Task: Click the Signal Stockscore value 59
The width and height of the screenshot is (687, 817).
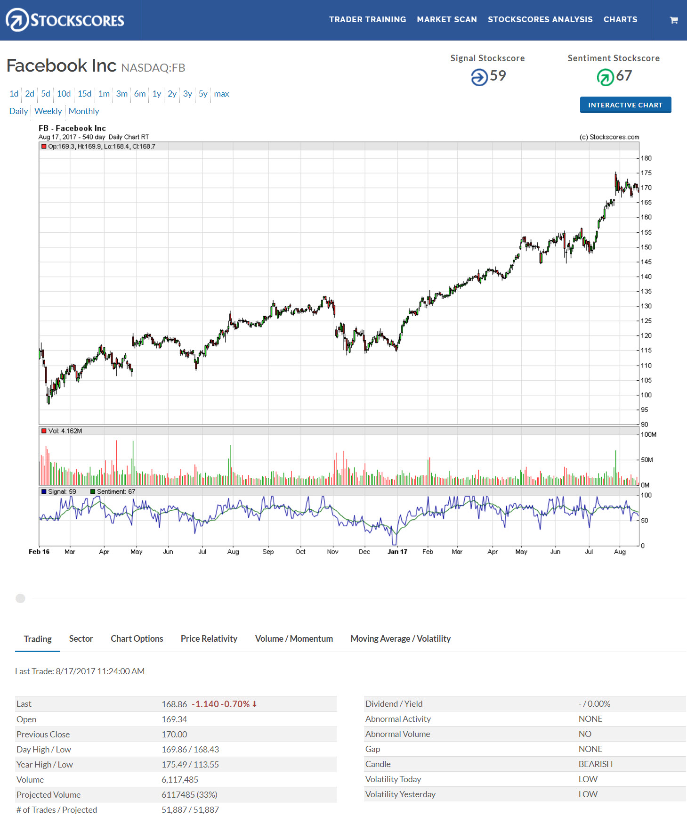Action: [498, 75]
